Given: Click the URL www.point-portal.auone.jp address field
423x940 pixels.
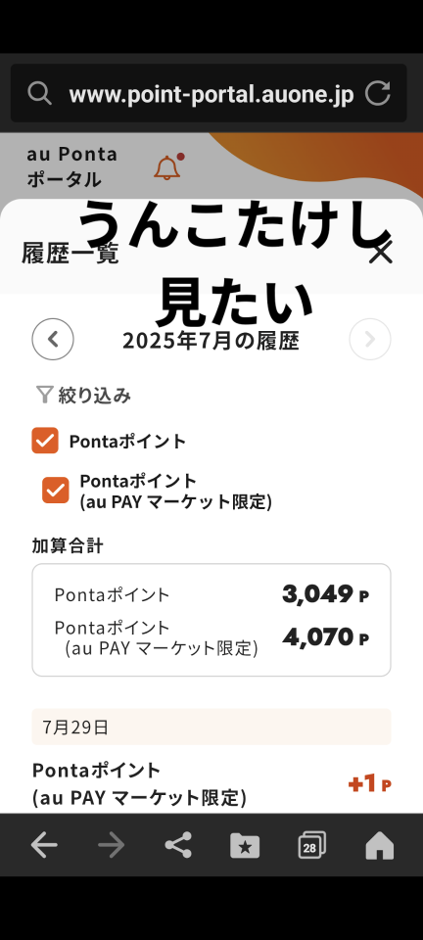Looking at the screenshot, I should click(x=211, y=94).
